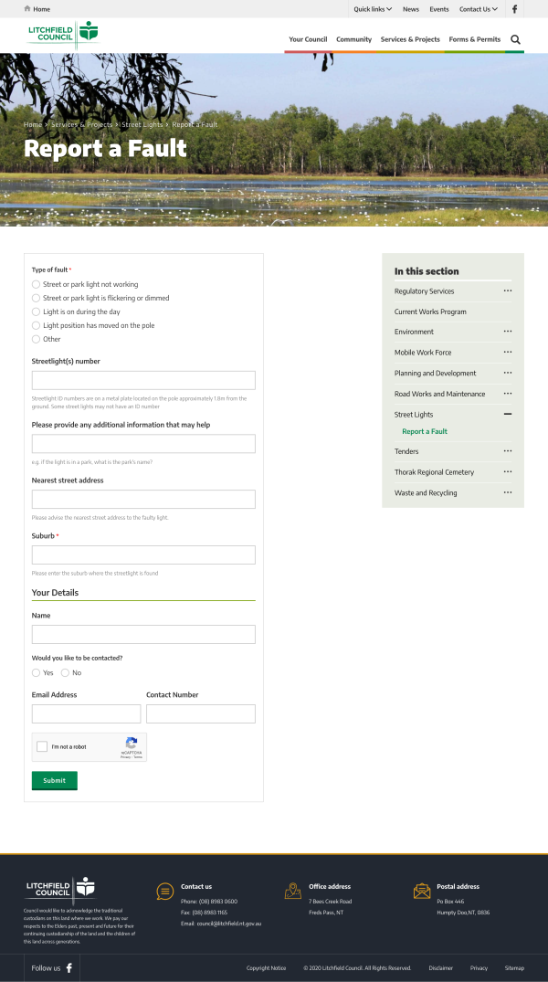Collapse the Street Lights section in sidebar
Image resolution: width=548 pixels, height=982 pixels.
pos(508,414)
